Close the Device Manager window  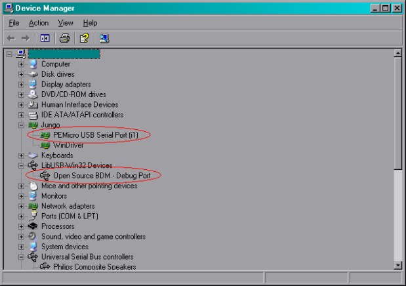397,9
